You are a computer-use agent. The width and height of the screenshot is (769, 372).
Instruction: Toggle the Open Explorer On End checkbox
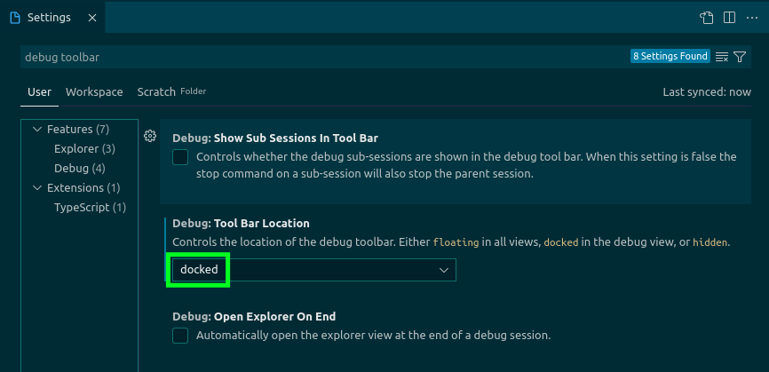point(181,336)
